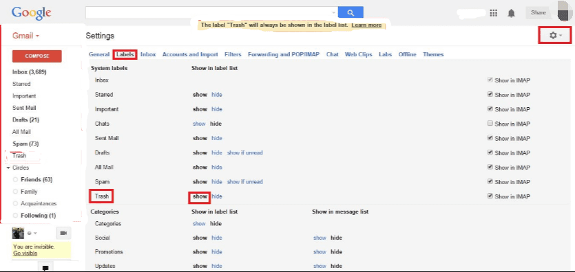Screen dimensions: 575x272
Task: Open the Offline tab
Action: 408,54
